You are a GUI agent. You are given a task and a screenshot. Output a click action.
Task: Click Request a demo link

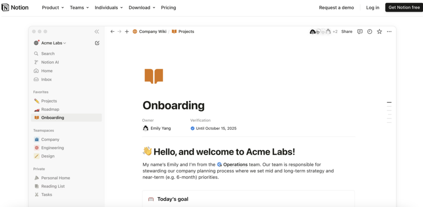click(336, 7)
